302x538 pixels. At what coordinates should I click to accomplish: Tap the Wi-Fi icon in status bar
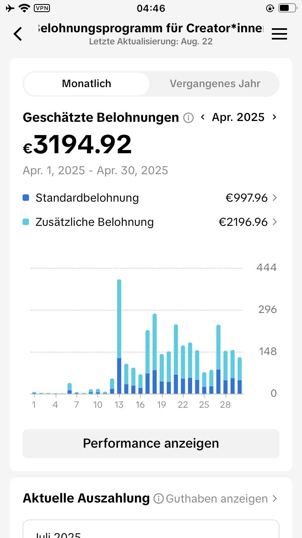[25, 8]
